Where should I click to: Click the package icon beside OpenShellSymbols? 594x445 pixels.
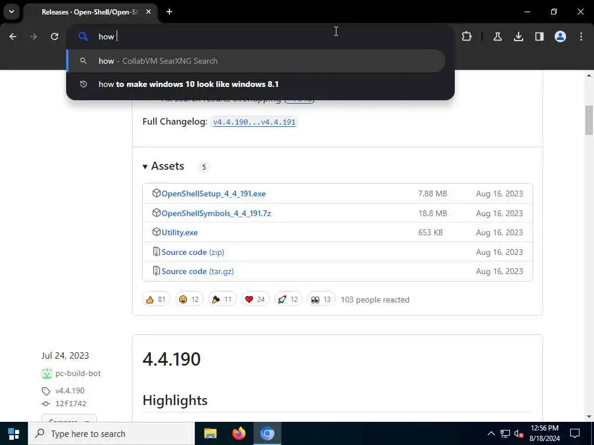156,213
